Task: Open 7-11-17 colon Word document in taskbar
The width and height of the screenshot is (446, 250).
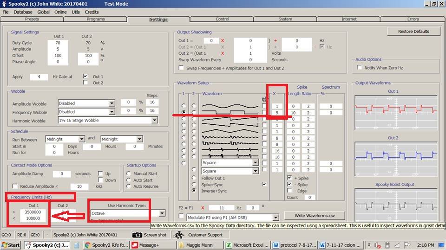Action: point(341,245)
